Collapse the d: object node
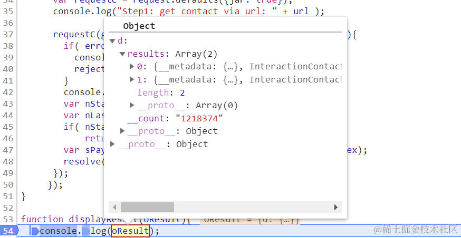The height and width of the screenshot is (238, 461). 112,41
